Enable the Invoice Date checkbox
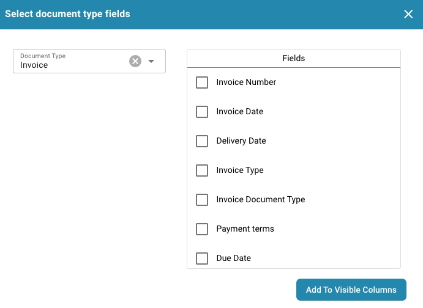 [202, 112]
